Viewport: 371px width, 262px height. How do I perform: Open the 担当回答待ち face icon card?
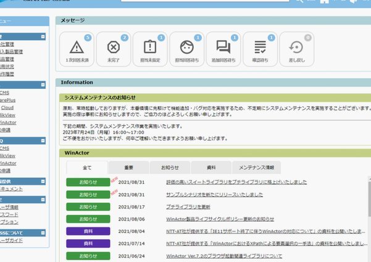(187, 49)
